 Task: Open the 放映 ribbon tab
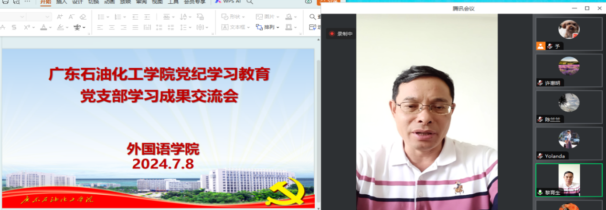(x=125, y=2)
